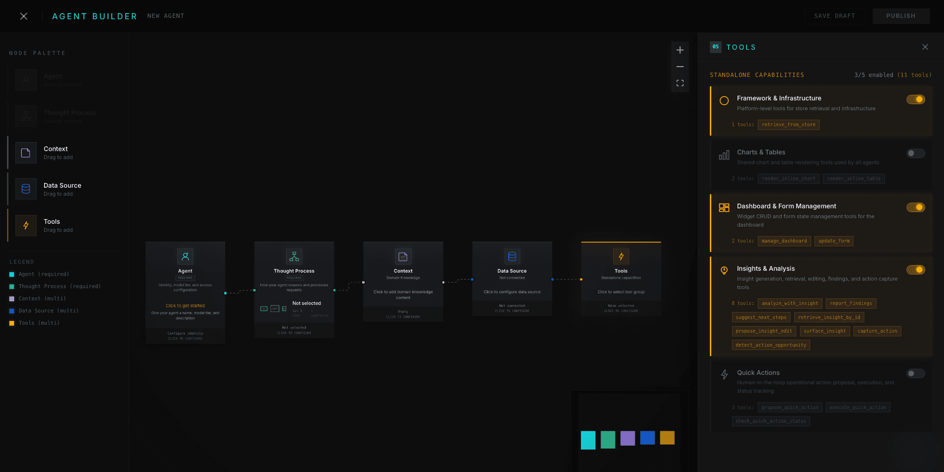Click the Agent legend color square
The height and width of the screenshot is (472, 944).
point(12,274)
